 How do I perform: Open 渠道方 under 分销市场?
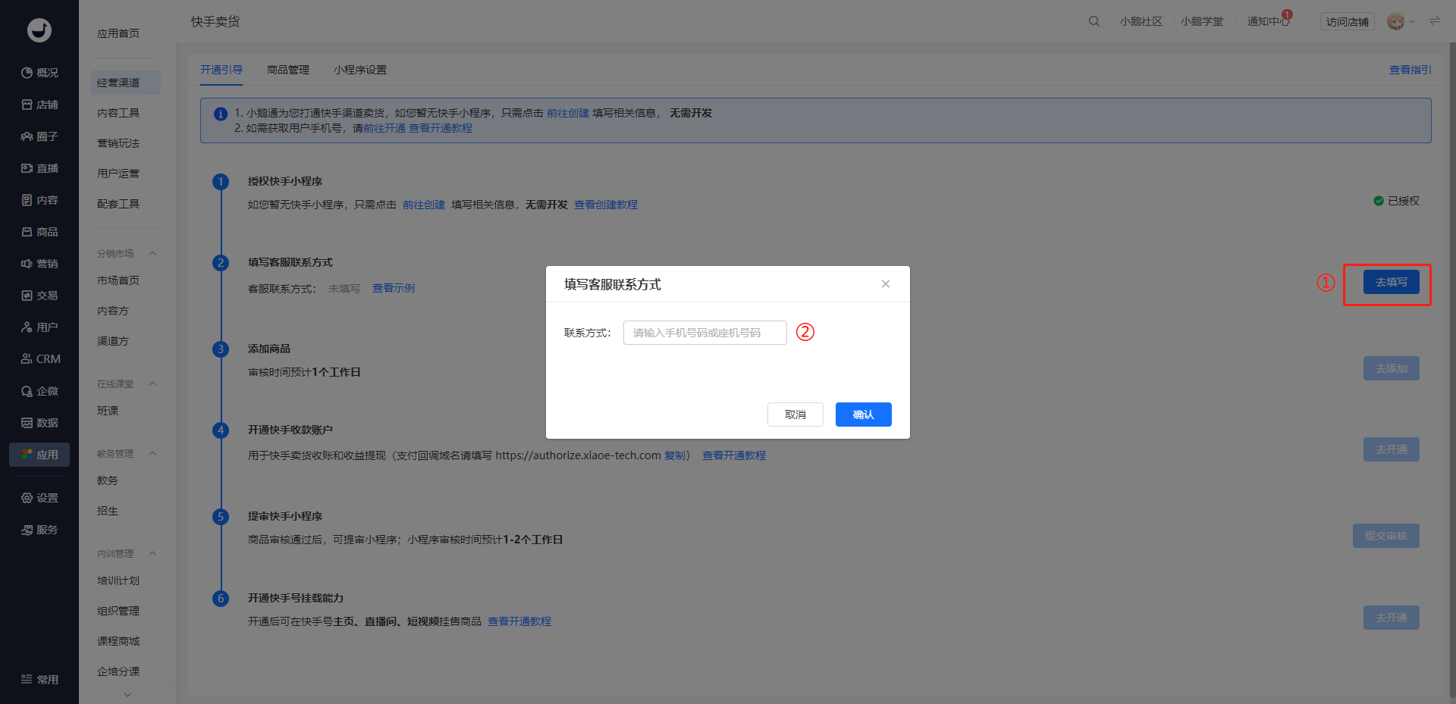[113, 341]
